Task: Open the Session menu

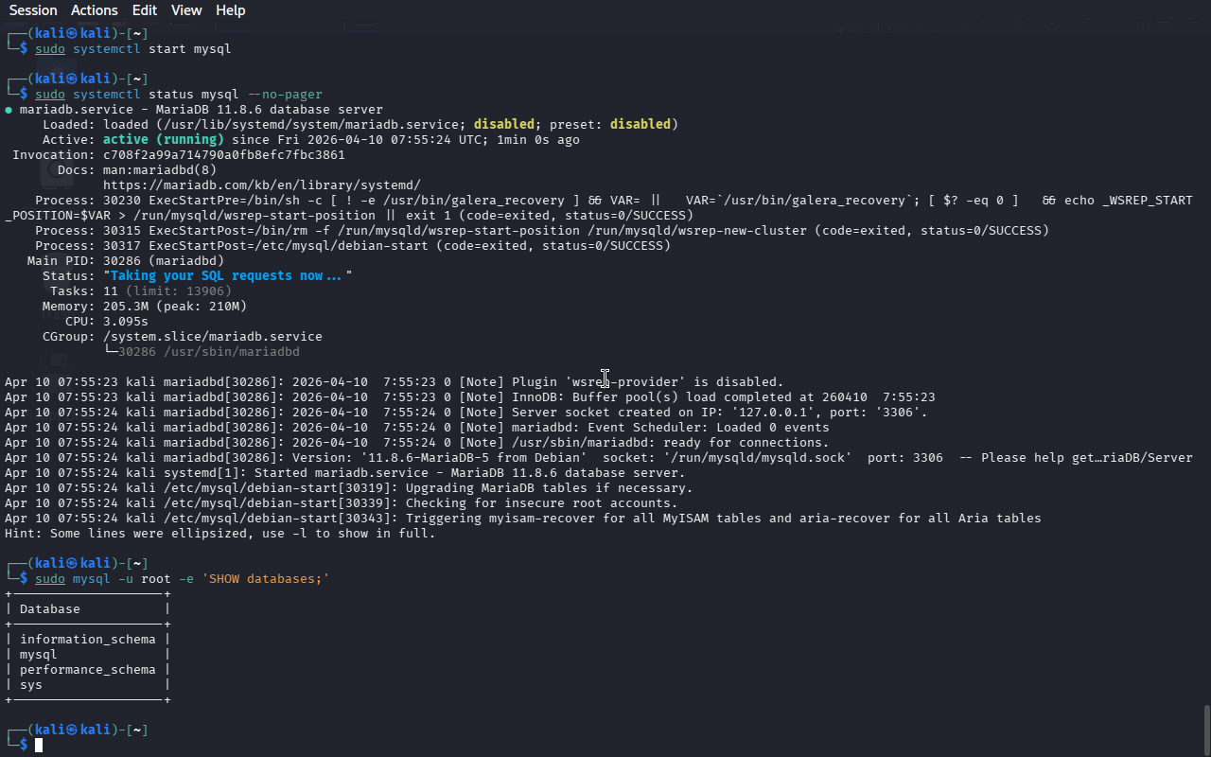Action: click(x=33, y=10)
